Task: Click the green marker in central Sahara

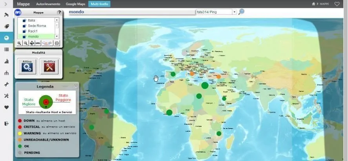Action: pyautogui.click(x=199, y=96)
